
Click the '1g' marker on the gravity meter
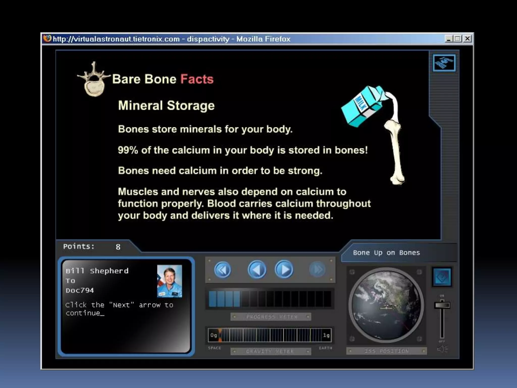click(326, 335)
